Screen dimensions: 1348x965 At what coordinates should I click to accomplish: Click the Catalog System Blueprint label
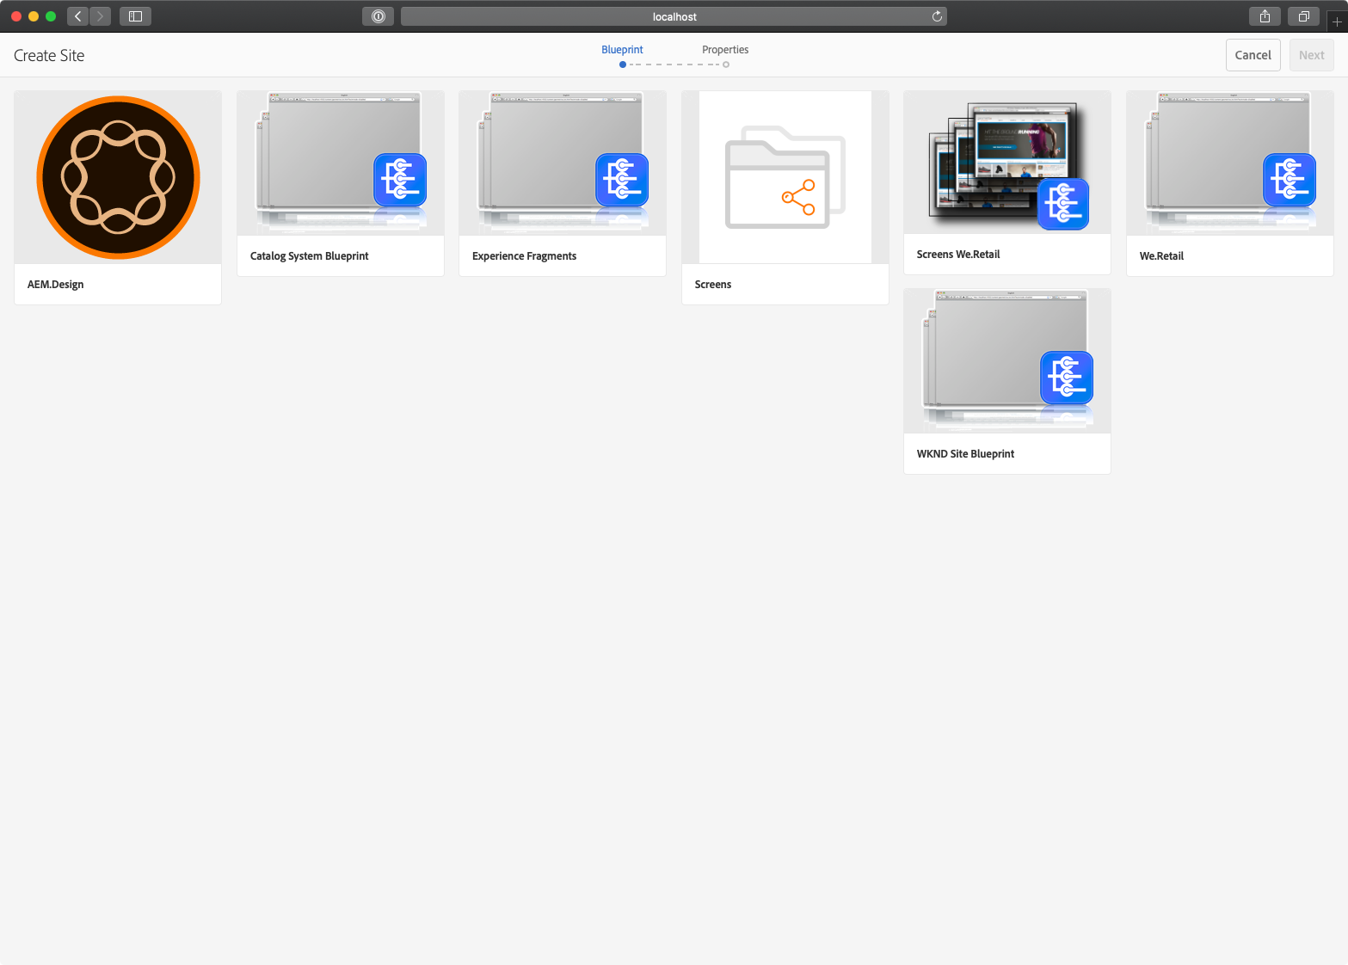pos(310,256)
